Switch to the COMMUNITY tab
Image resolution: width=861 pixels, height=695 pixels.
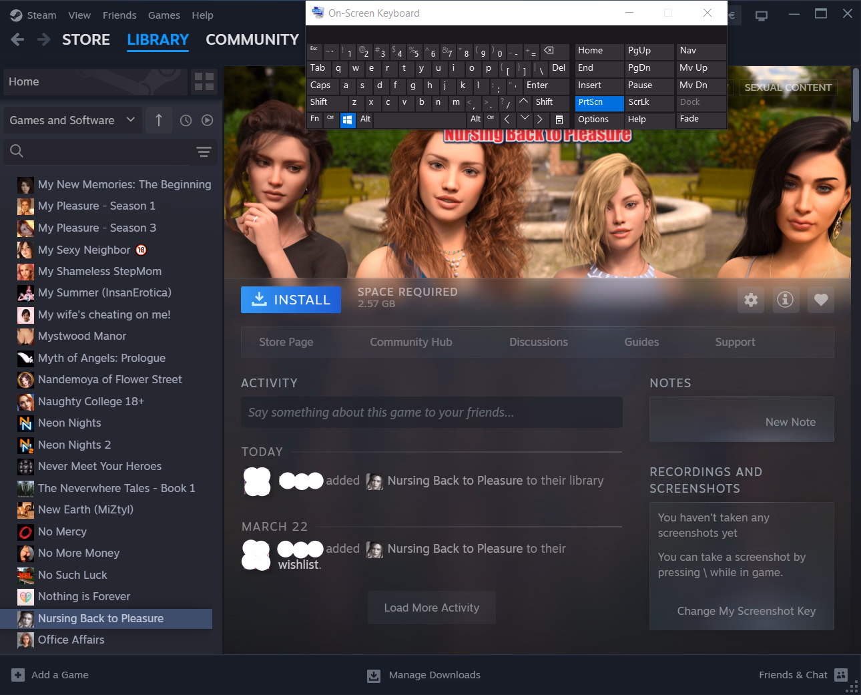[x=252, y=40]
